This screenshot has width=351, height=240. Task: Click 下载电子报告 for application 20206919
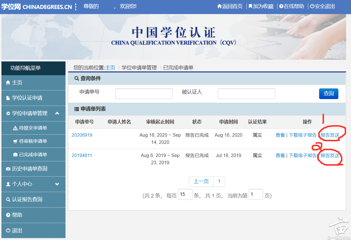303,135
